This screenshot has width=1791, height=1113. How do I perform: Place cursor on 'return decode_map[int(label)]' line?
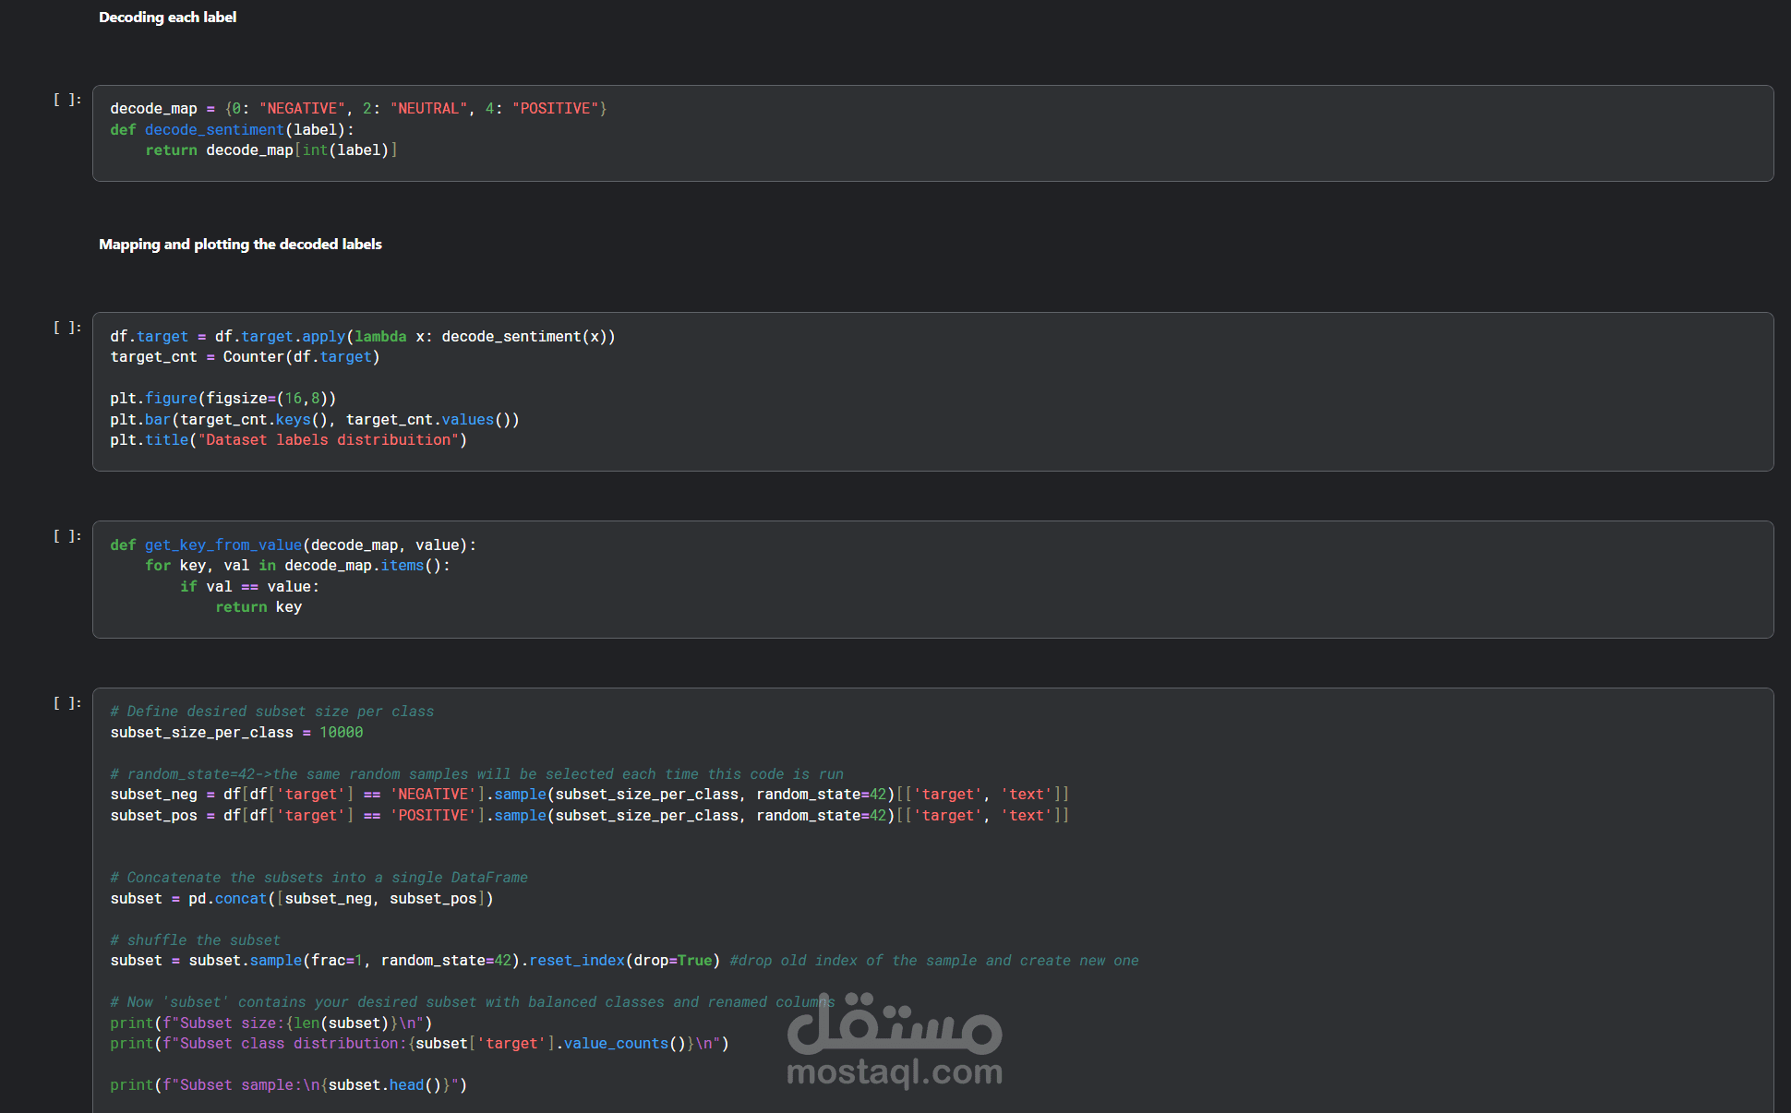point(270,150)
